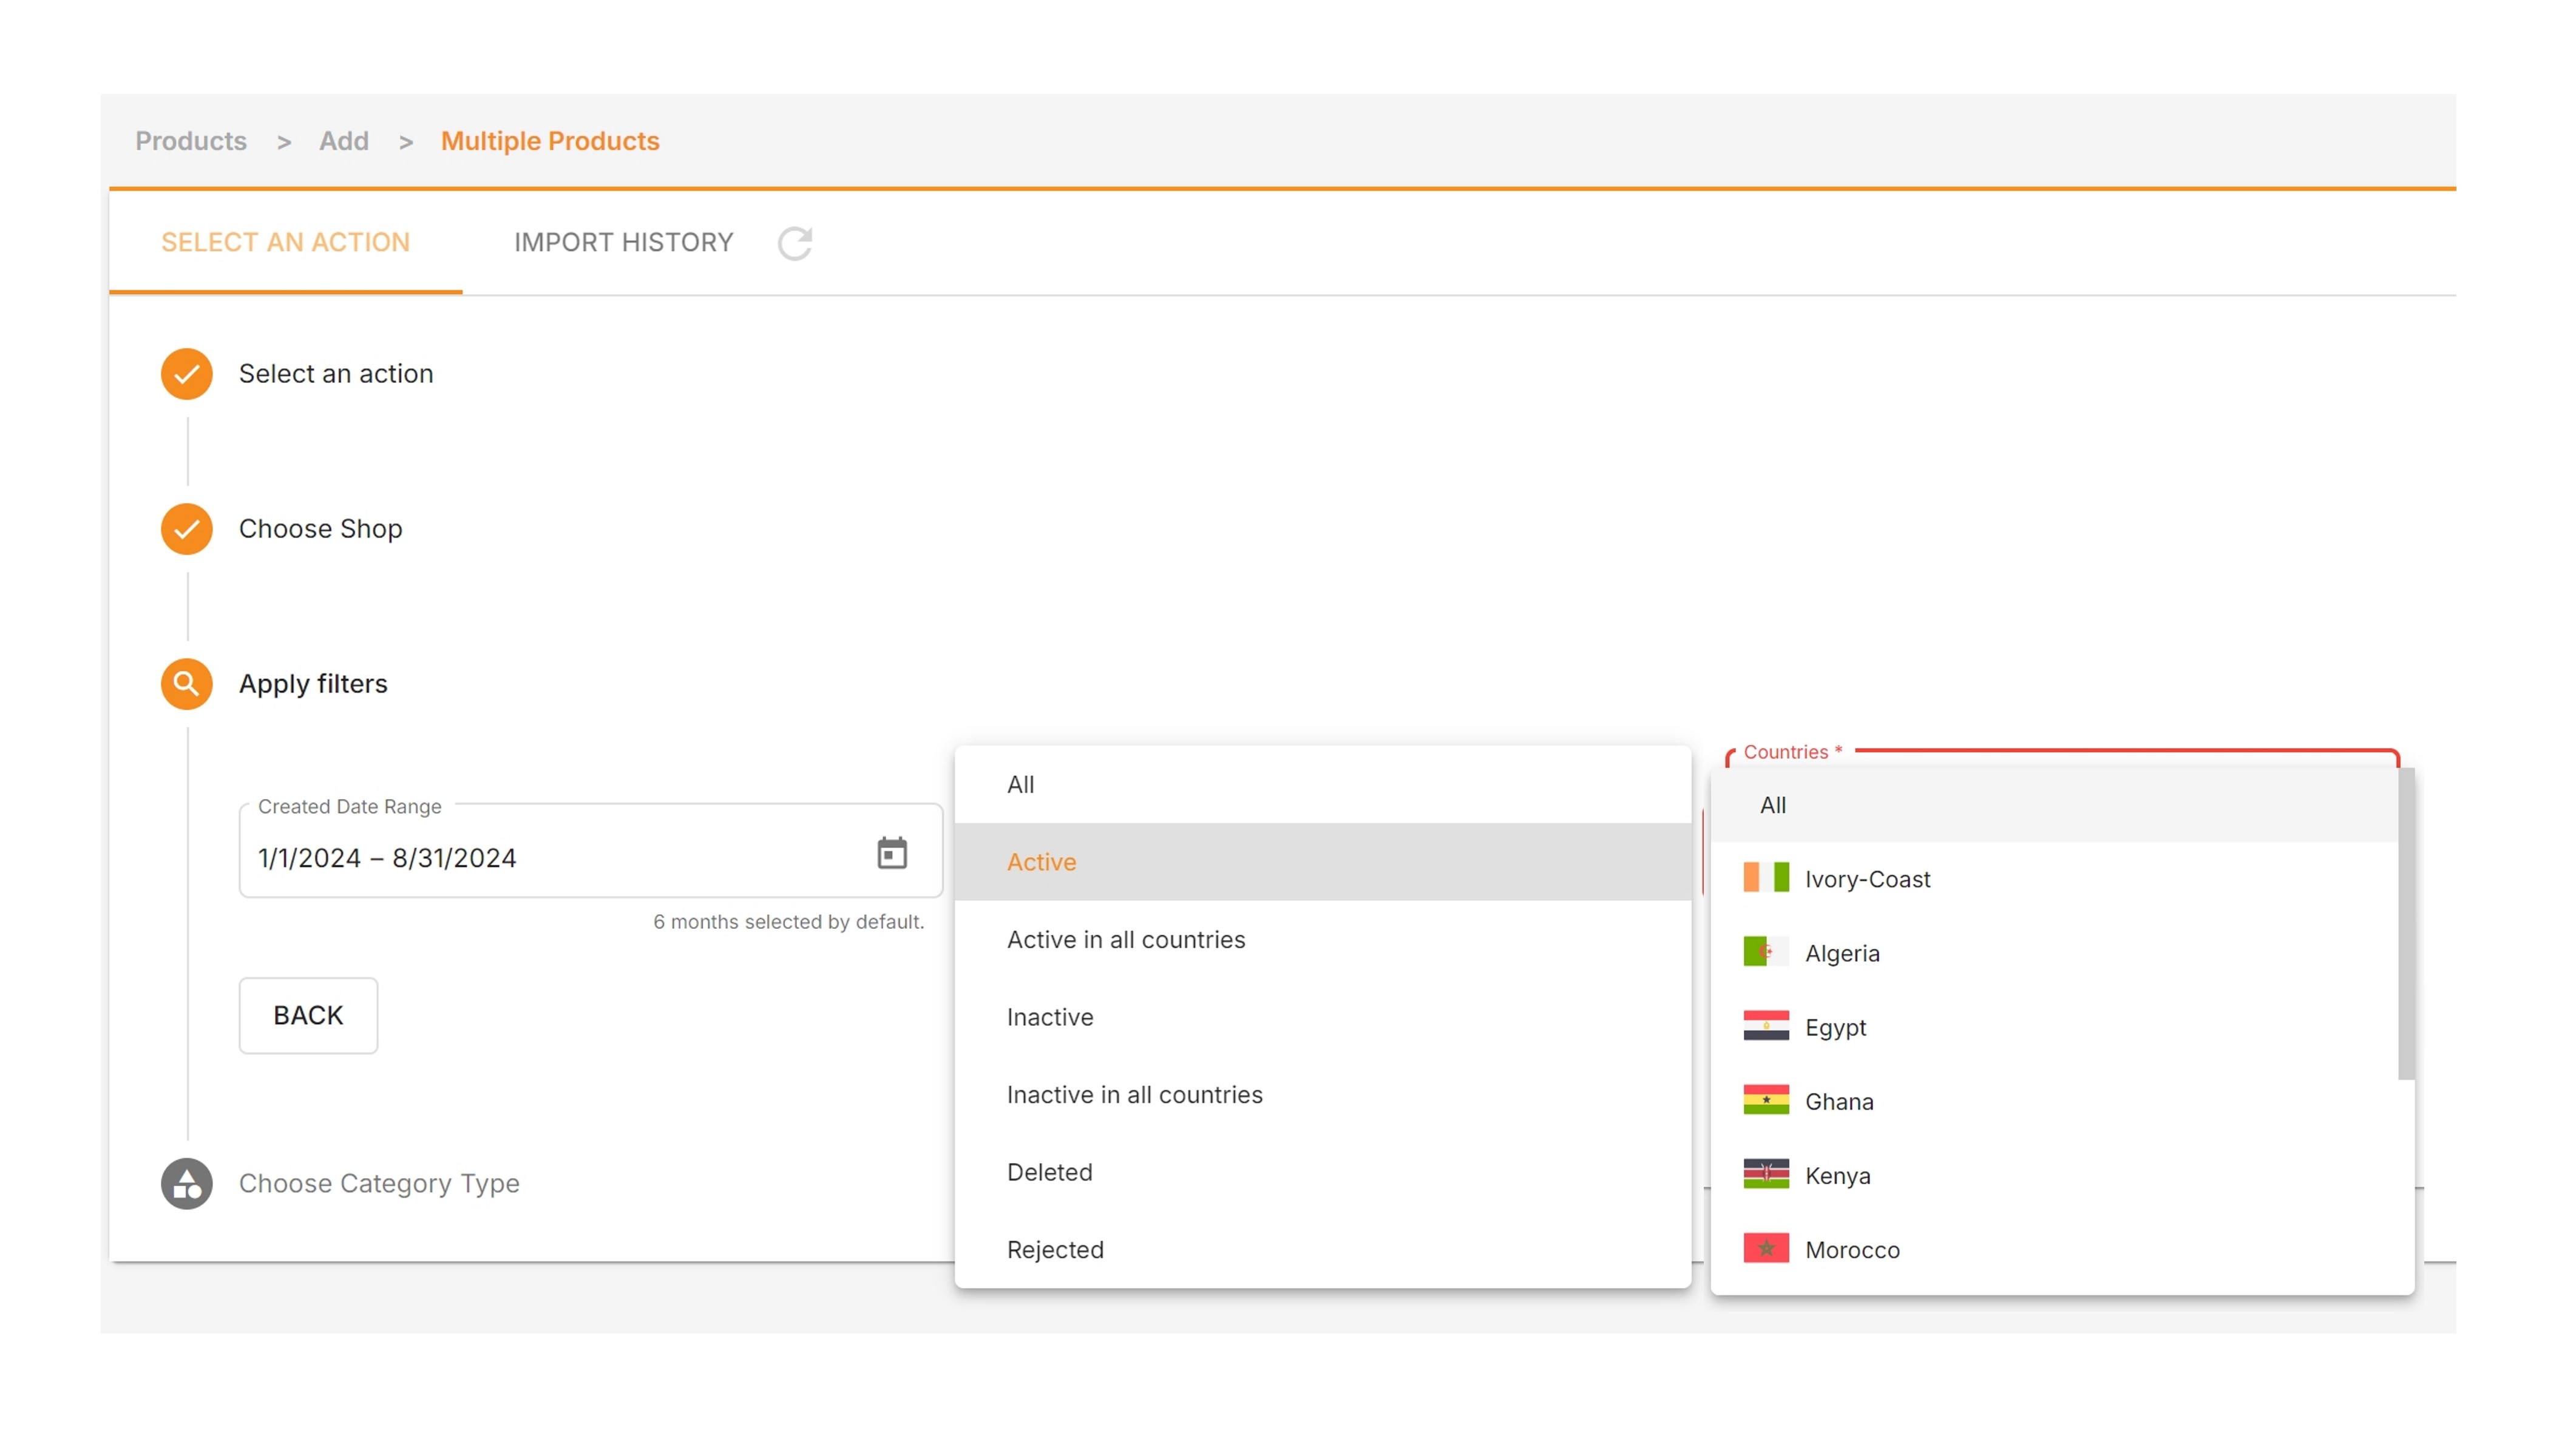This screenshot has width=2576, height=1436.
Task: Click the Created Date Range input field
Action: point(591,851)
